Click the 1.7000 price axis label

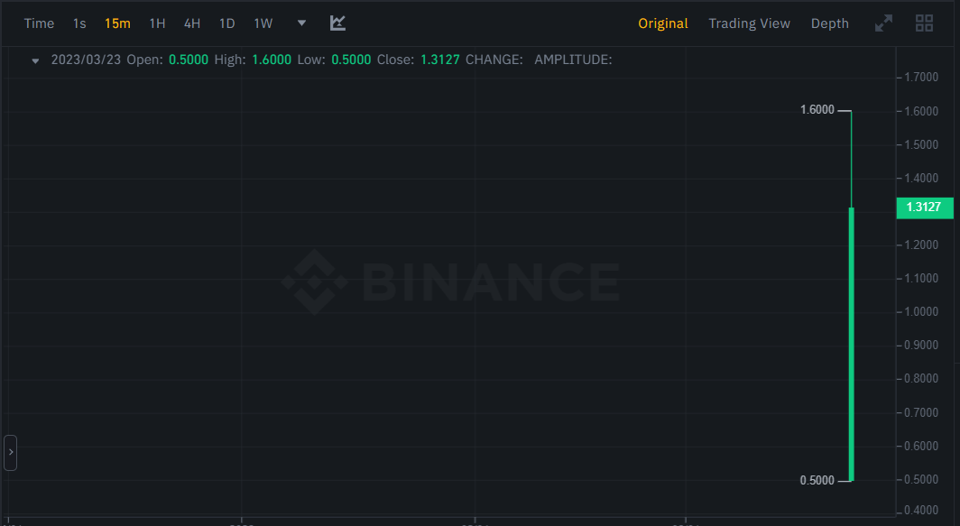[x=921, y=78]
